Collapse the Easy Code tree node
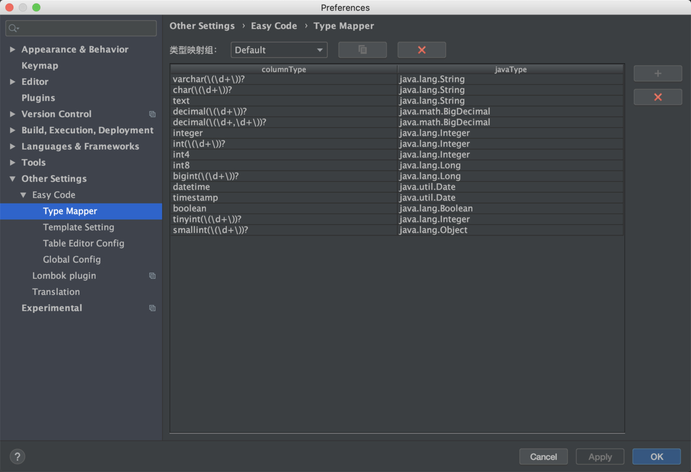This screenshot has height=472, width=691. pos(23,195)
